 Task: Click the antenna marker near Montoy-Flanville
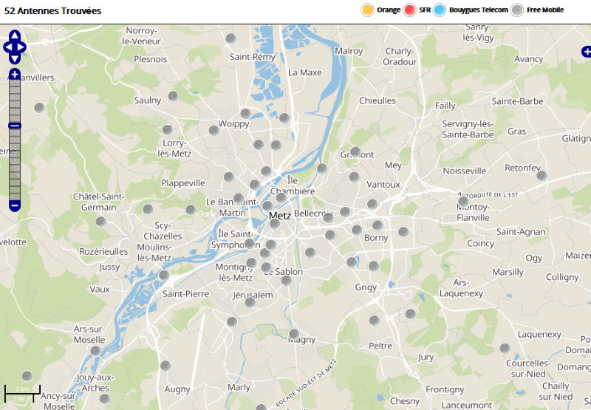[463, 201]
